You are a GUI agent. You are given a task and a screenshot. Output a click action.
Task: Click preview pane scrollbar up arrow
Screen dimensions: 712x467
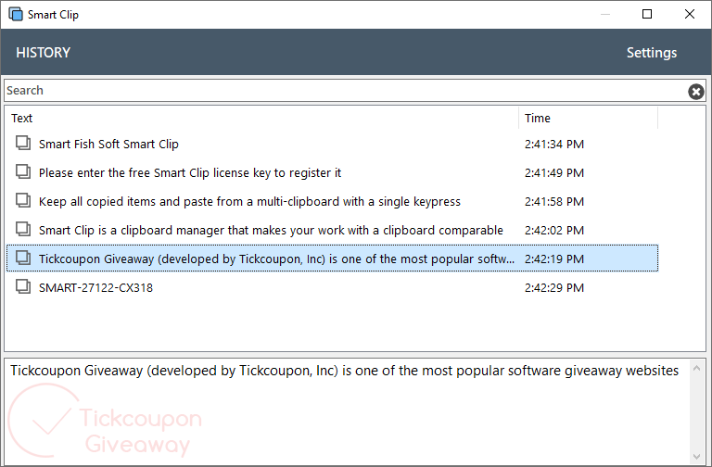[696, 368]
